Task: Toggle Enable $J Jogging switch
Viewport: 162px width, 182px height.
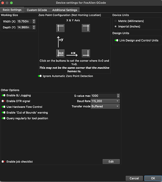Action: [x=4, y=95]
